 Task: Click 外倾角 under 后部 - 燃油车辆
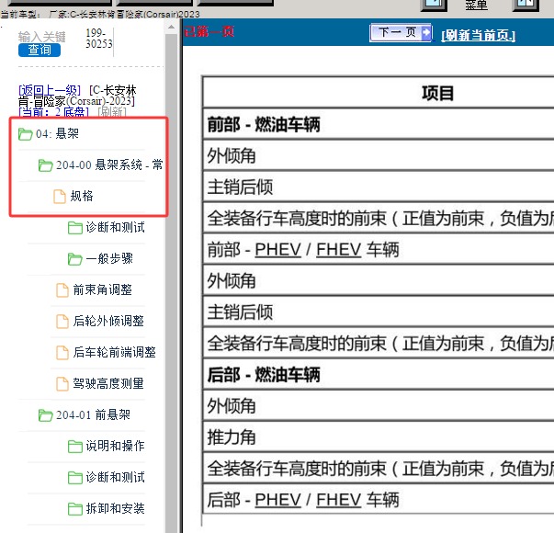379,406
